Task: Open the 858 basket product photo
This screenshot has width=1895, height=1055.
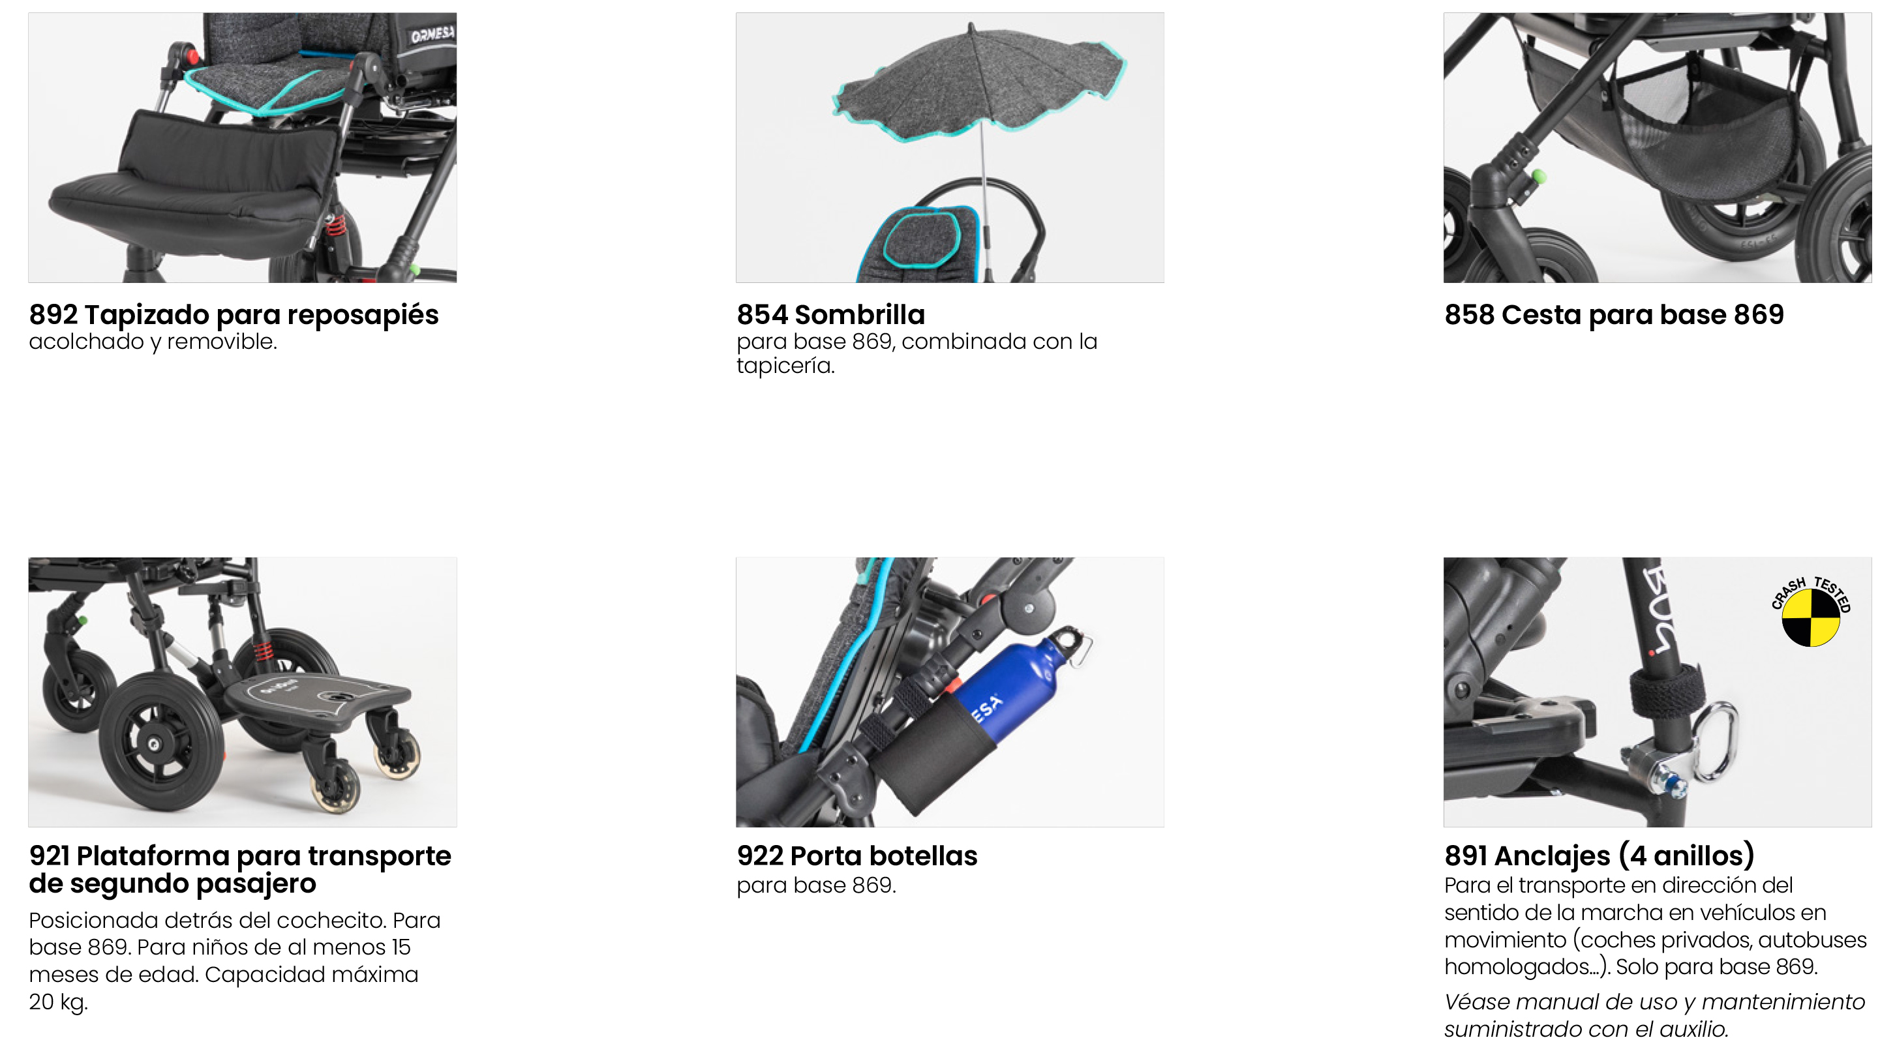Action: (1658, 148)
